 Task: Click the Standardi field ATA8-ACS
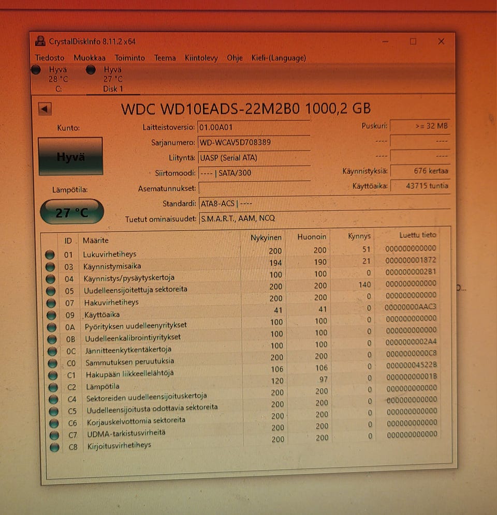pyautogui.click(x=324, y=203)
